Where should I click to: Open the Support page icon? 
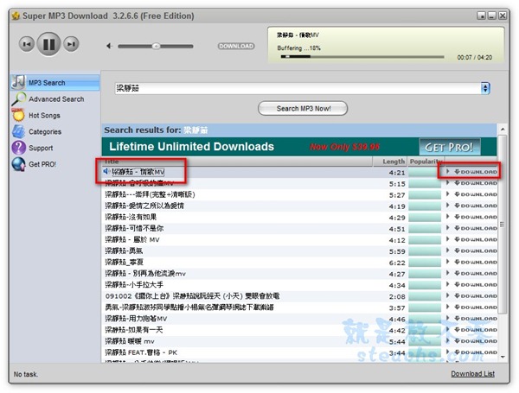pyautogui.click(x=19, y=148)
